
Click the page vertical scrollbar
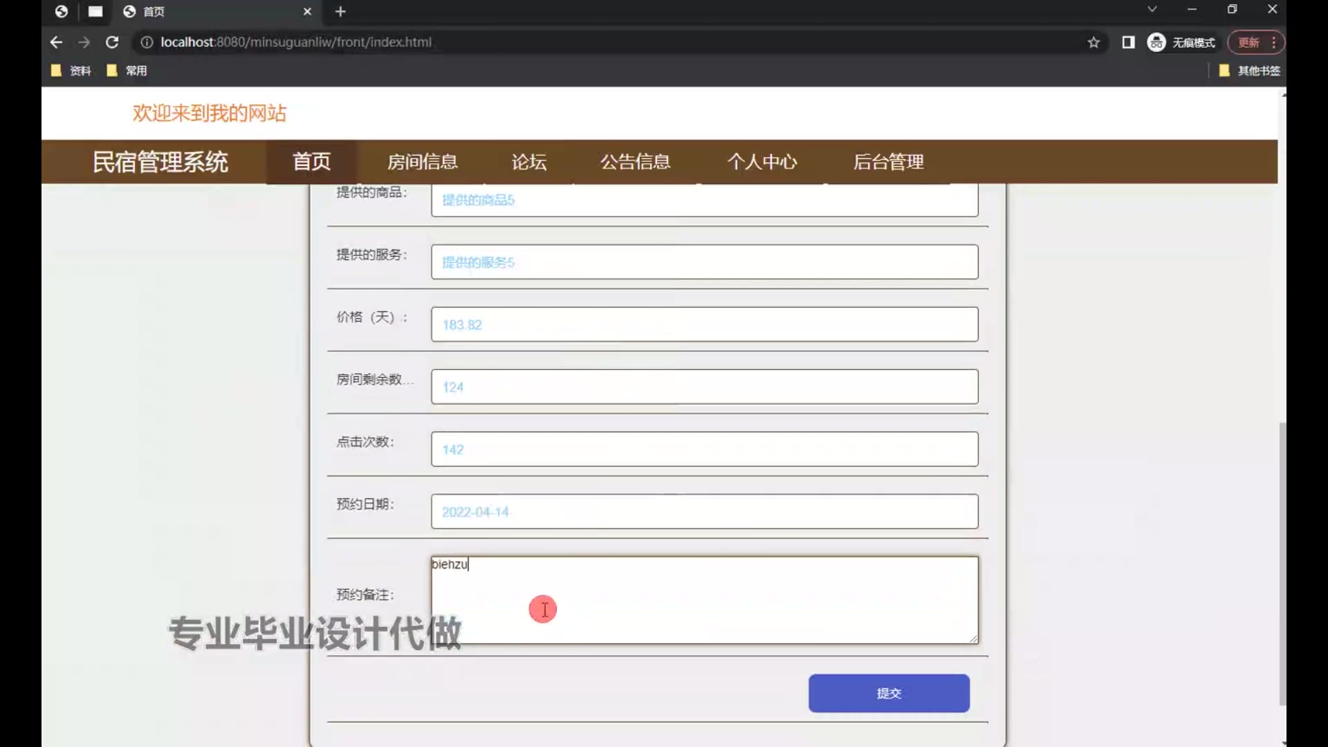click(x=1282, y=564)
